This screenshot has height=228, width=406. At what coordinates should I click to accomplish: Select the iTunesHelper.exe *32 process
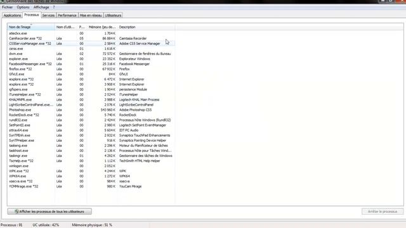[91, 94]
